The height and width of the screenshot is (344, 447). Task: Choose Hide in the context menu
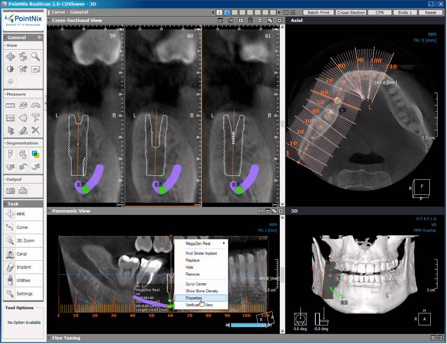click(201, 267)
